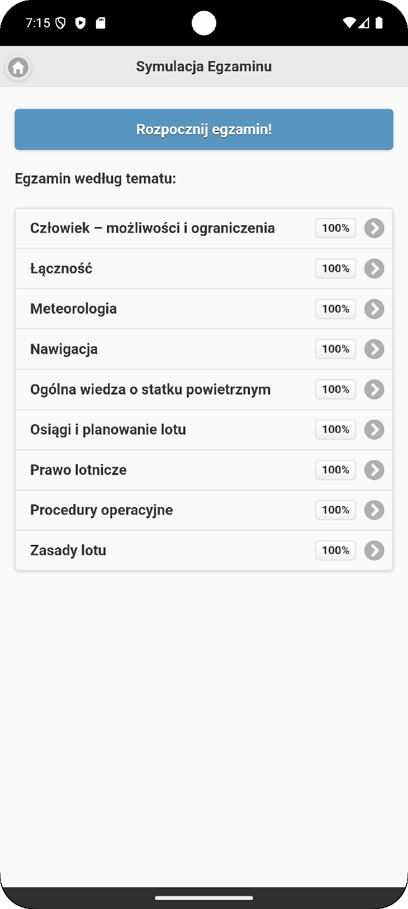Tap the home icon in header
The width and height of the screenshot is (408, 909).
tap(18, 67)
